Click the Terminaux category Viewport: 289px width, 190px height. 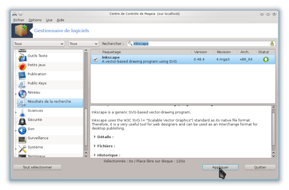(x=36, y=156)
